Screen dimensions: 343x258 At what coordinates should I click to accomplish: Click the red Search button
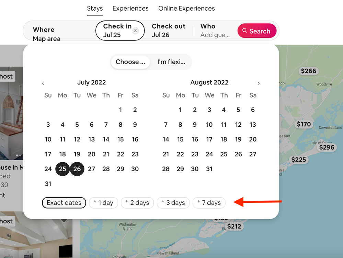tap(256, 31)
